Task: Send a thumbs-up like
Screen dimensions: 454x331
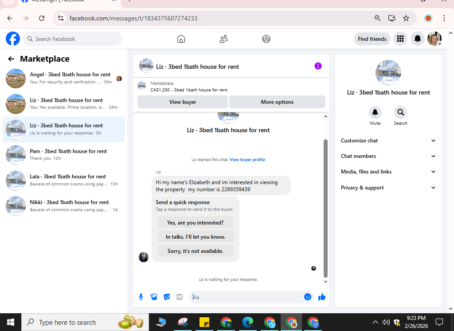Action: click(322, 297)
